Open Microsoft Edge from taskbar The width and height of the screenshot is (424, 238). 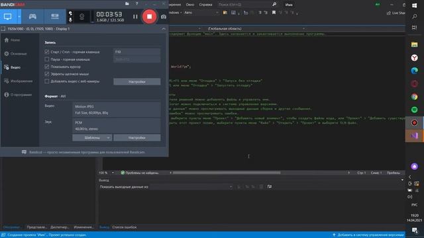point(415,71)
